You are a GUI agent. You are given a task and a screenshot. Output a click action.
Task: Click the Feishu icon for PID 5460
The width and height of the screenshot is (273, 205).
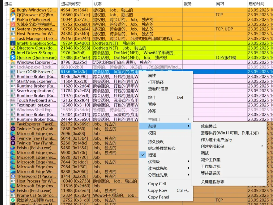click(13, 148)
